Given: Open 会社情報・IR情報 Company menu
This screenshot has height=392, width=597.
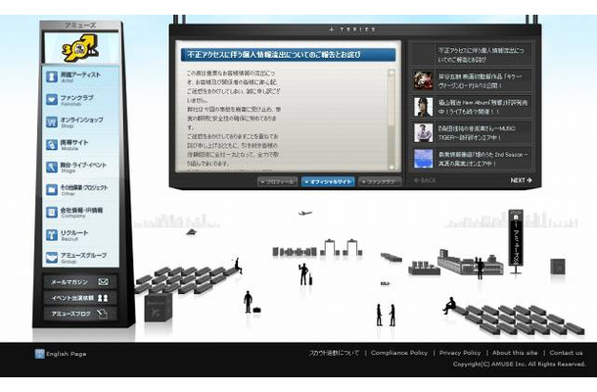Looking at the screenshot, I should coord(80,212).
